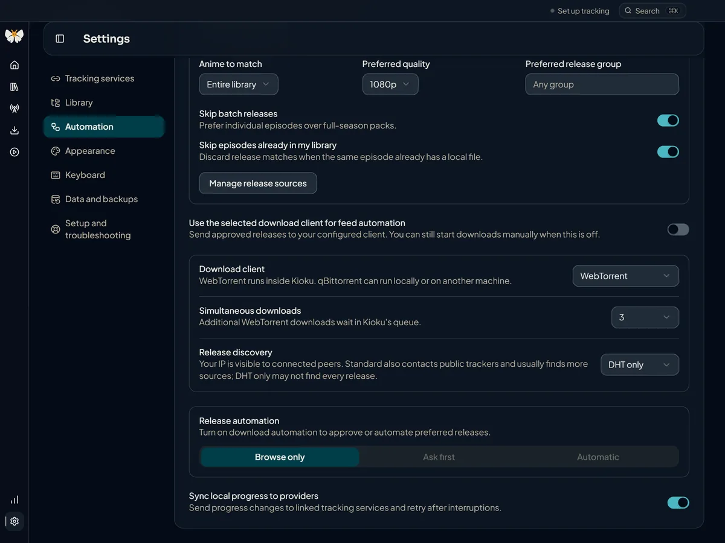This screenshot has height=543, width=725.
Task: Open Setup and troubleshooting section
Action: (104, 229)
